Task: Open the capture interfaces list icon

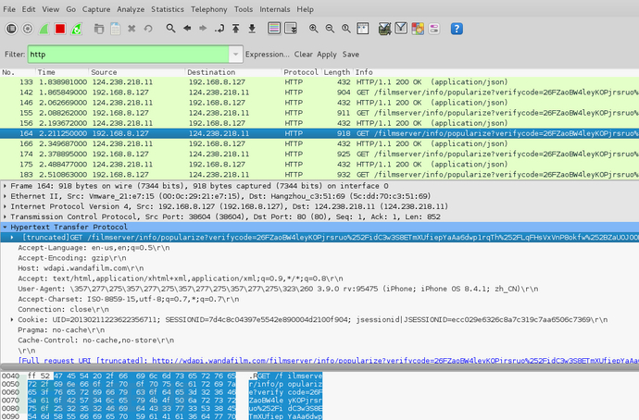Action: (11, 29)
